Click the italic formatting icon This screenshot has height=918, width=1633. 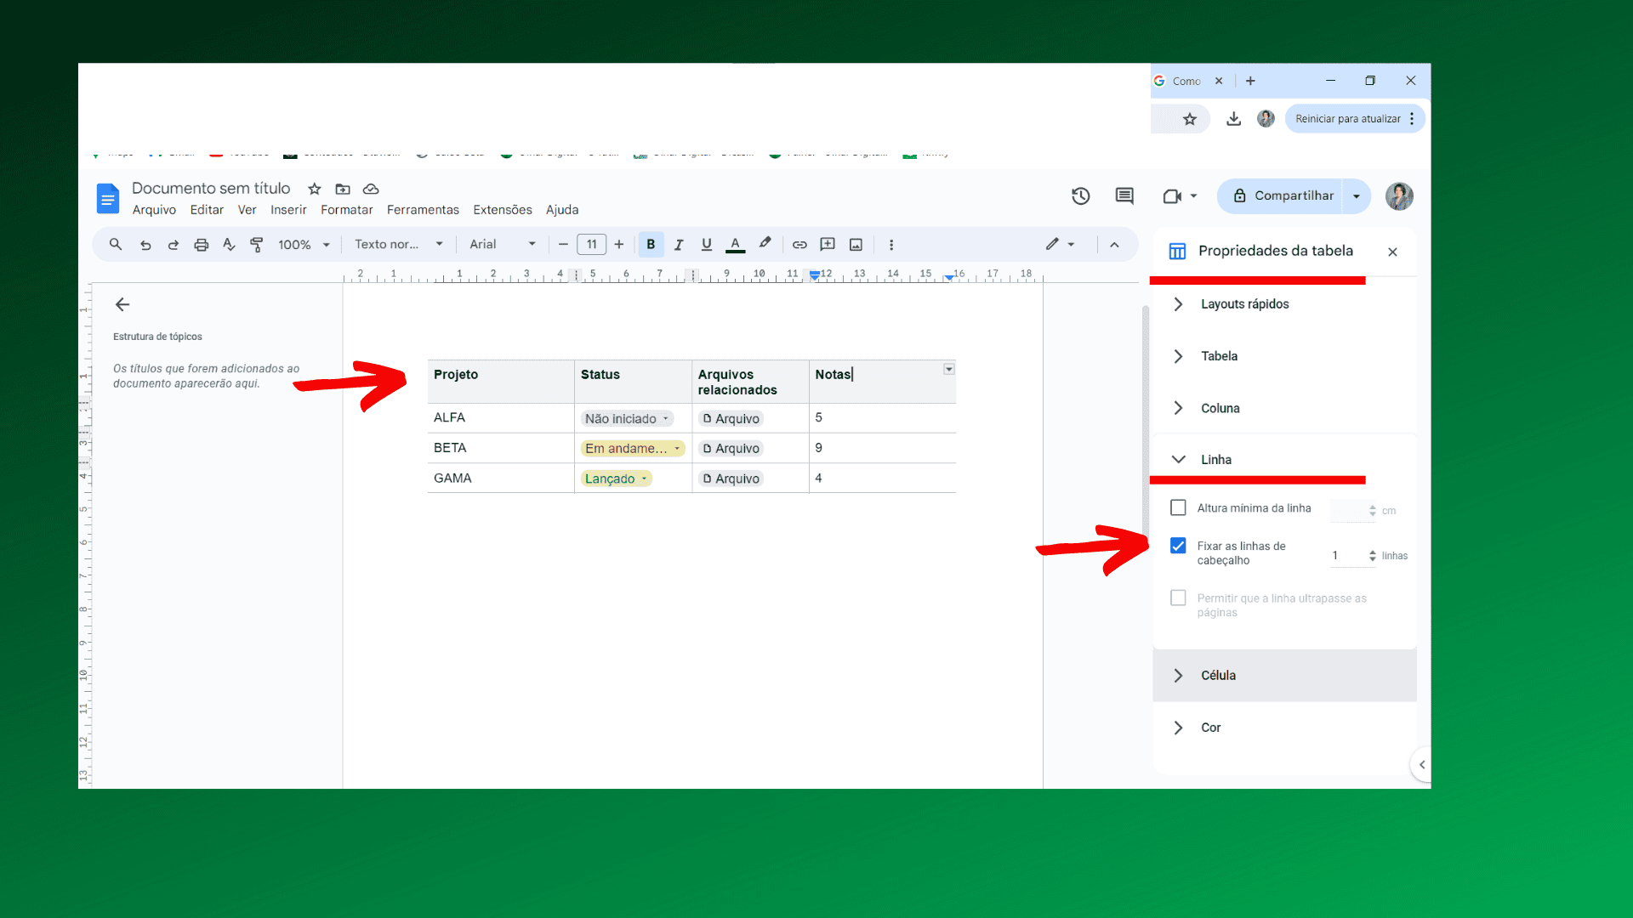coord(677,244)
